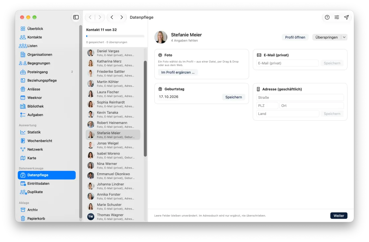Select Kevin Tanaka in contact list

point(113,114)
